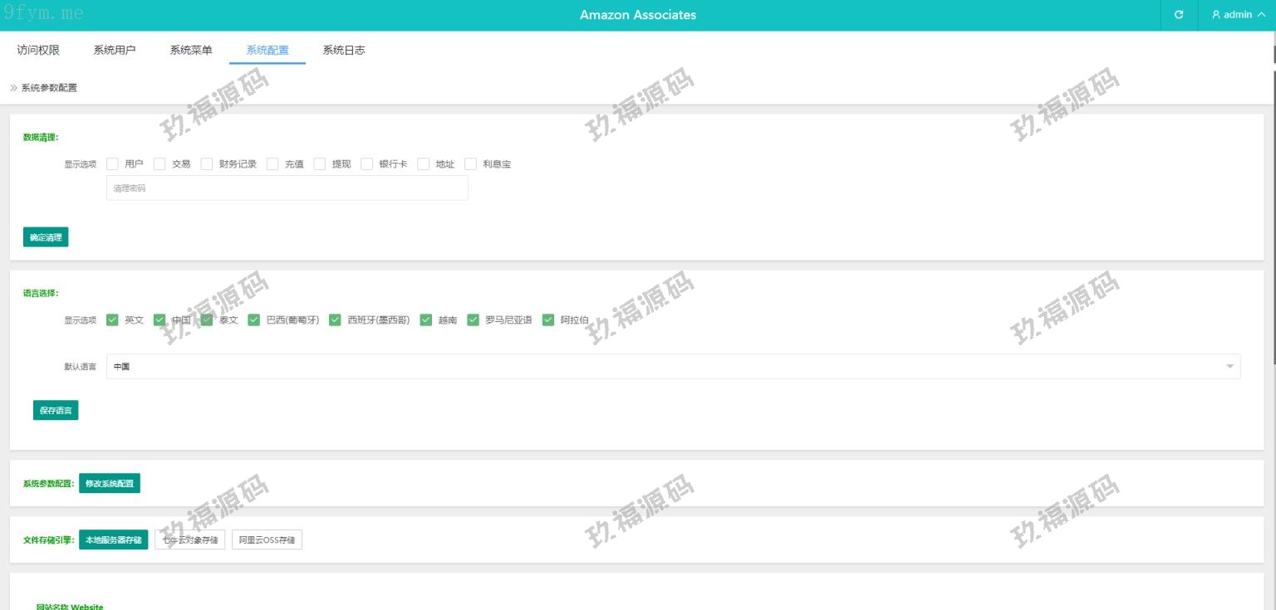Click the 保存语言 button
This screenshot has width=1276, height=610.
tap(56, 410)
